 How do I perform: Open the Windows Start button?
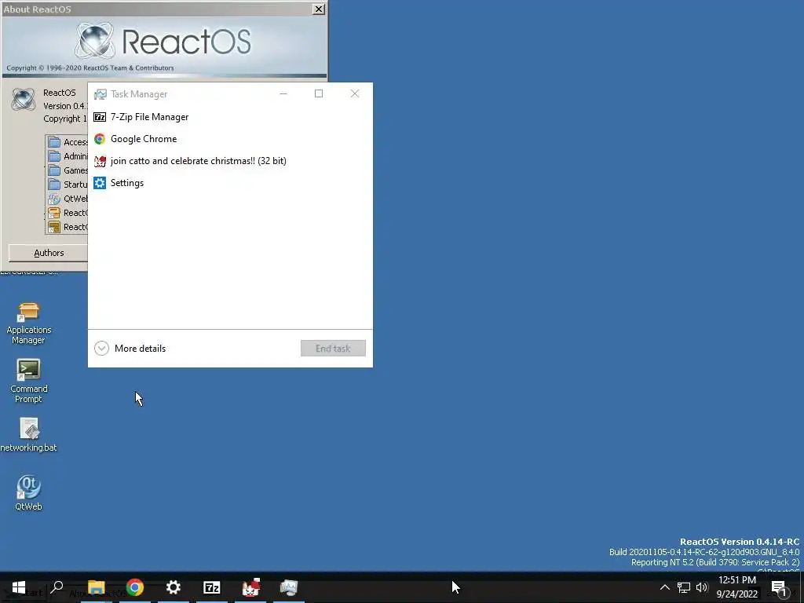click(19, 587)
